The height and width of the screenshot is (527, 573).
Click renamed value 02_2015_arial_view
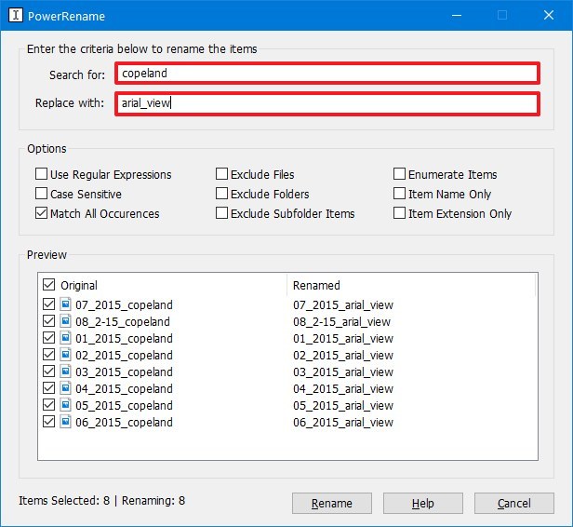343,356
